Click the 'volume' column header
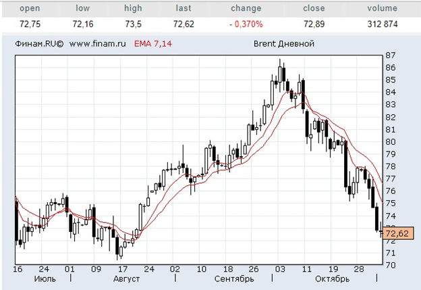Screen dimensions: 421x290 [383, 8]
